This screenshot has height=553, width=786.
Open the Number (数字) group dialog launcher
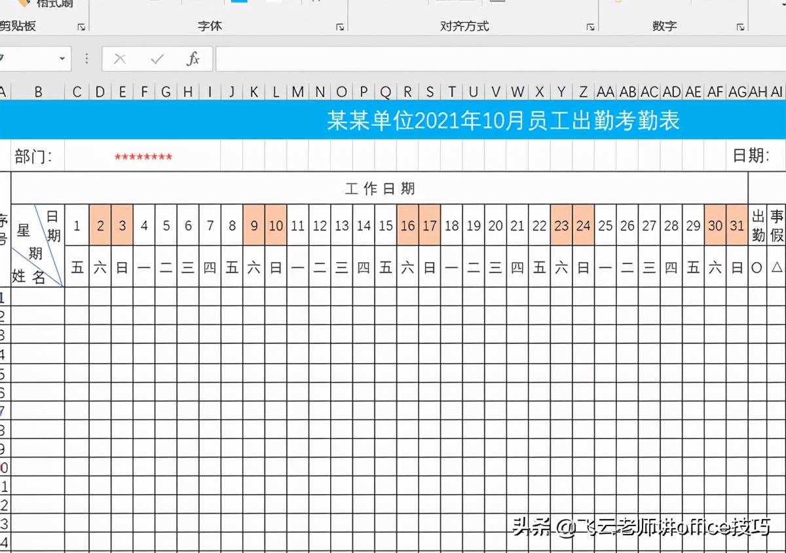click(x=739, y=27)
